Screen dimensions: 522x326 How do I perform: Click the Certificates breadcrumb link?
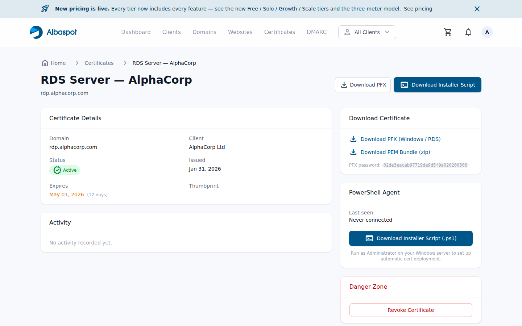point(99,63)
